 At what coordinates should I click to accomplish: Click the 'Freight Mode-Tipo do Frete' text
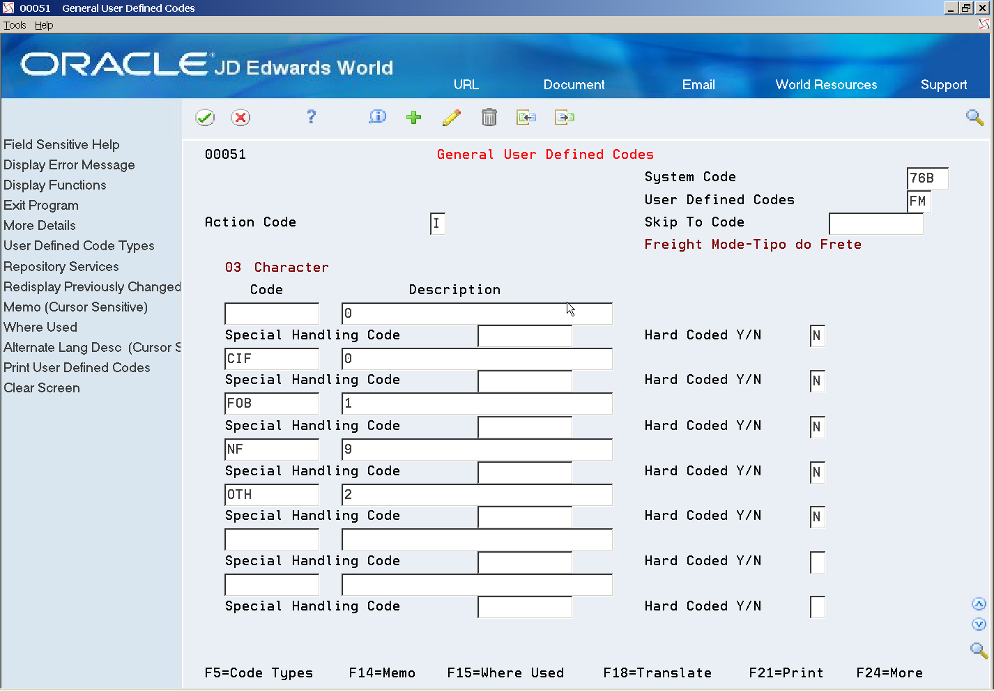753,244
